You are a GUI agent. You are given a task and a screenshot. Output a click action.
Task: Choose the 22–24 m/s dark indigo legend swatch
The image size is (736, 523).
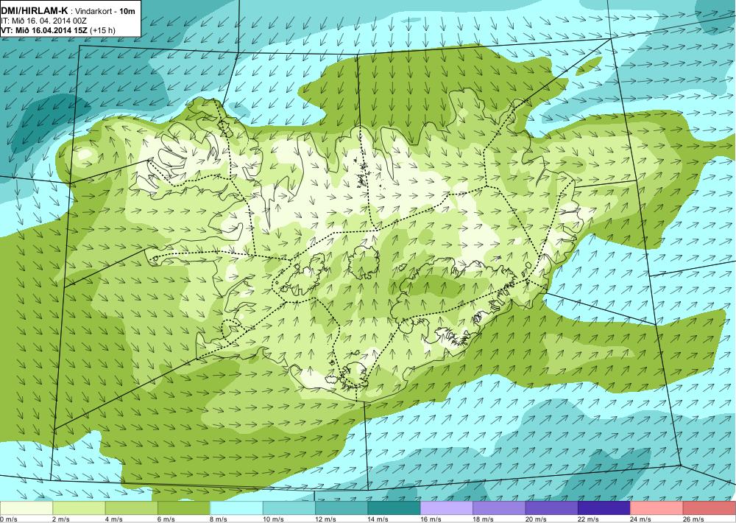604,508
